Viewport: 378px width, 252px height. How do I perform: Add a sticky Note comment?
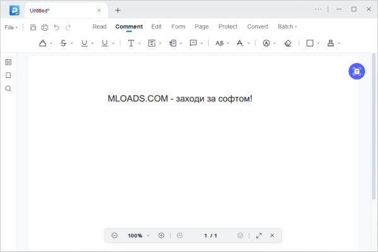[193, 43]
